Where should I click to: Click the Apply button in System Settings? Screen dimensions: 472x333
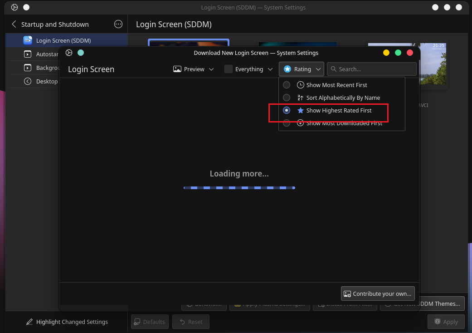446,322
